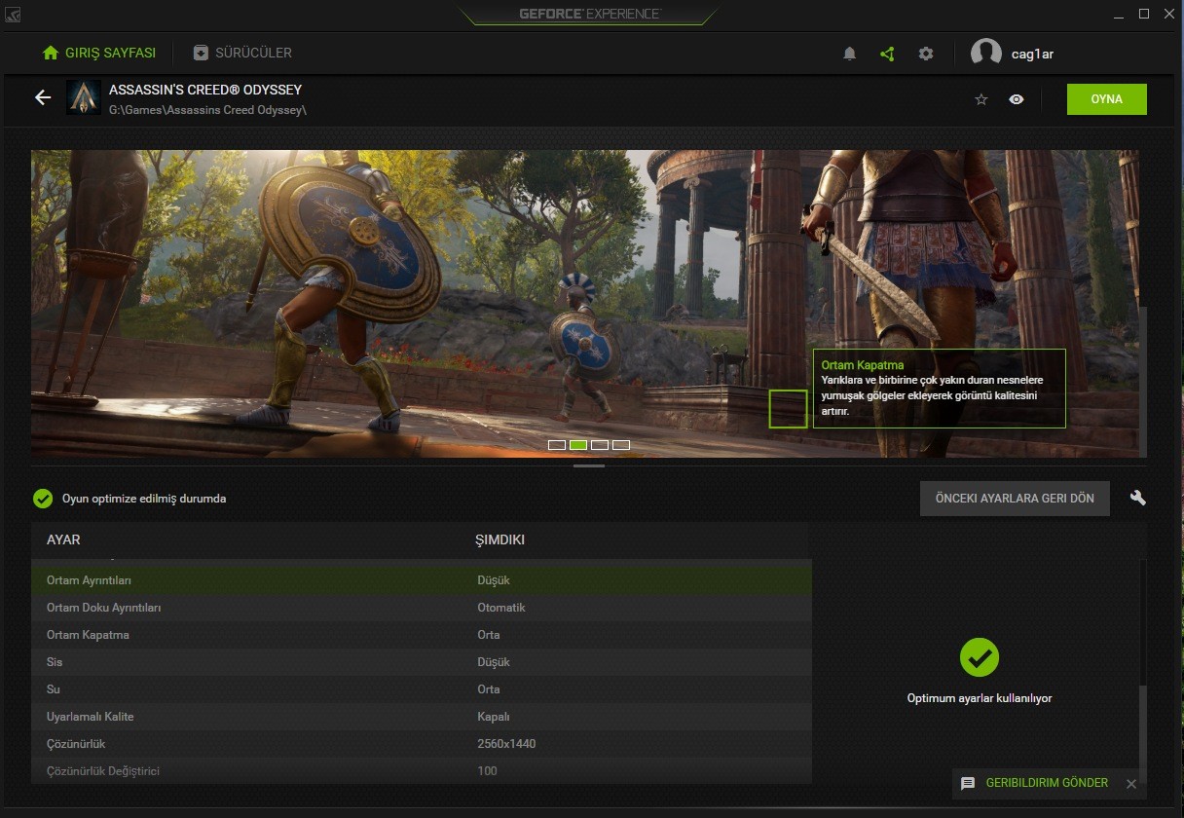Open the Giriş Sayfası tab

(x=99, y=53)
